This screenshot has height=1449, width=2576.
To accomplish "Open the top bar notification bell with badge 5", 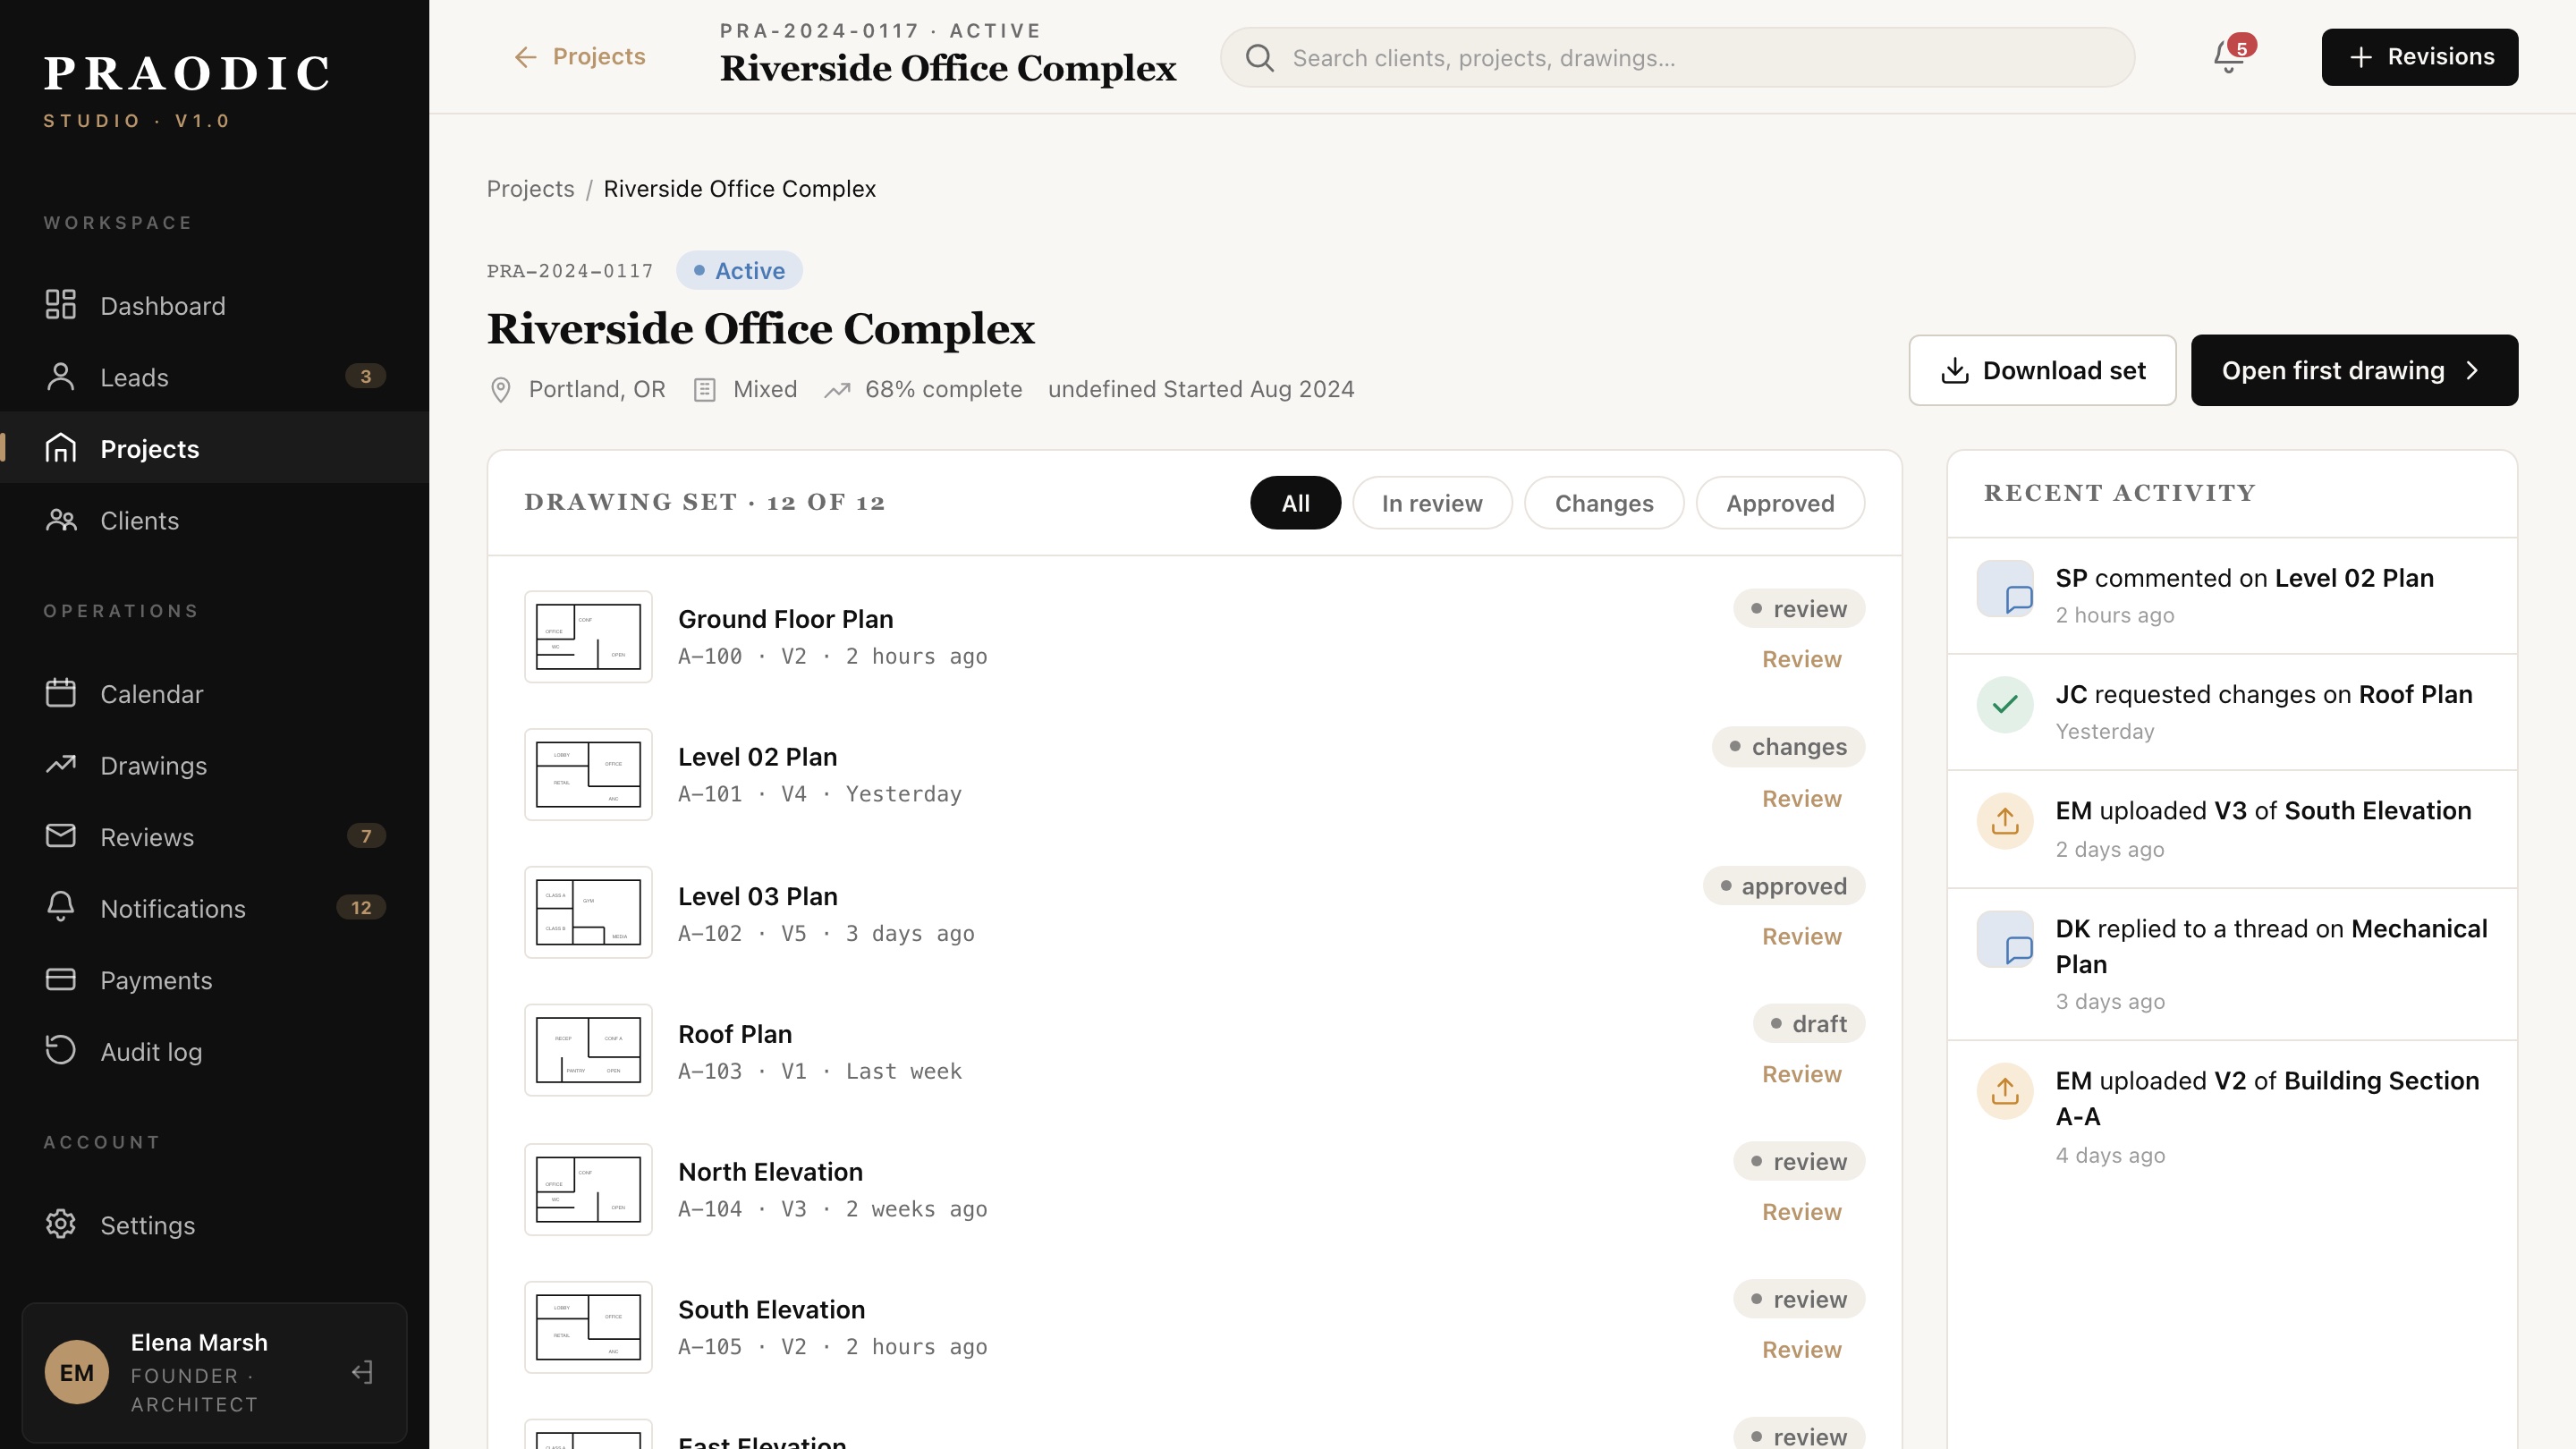I will [2230, 56].
